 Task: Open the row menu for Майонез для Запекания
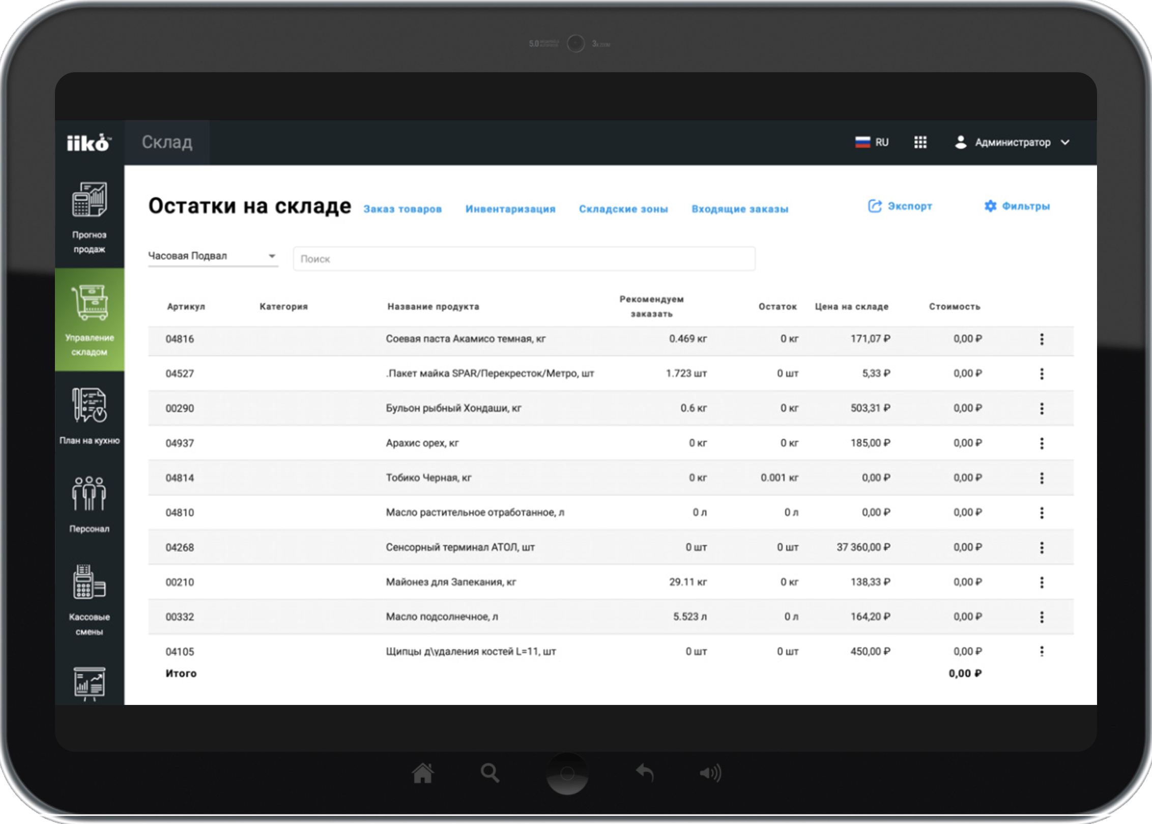(x=1042, y=582)
